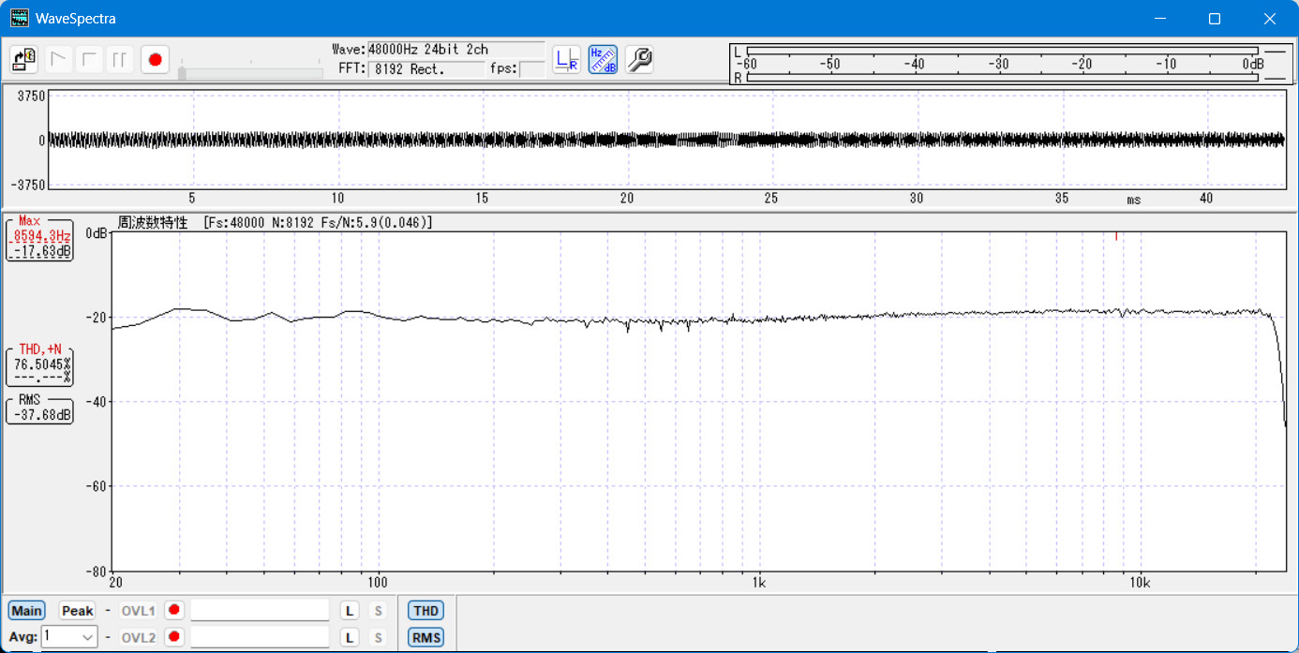Minimize the WaveSpectra window

pyautogui.click(x=1160, y=19)
